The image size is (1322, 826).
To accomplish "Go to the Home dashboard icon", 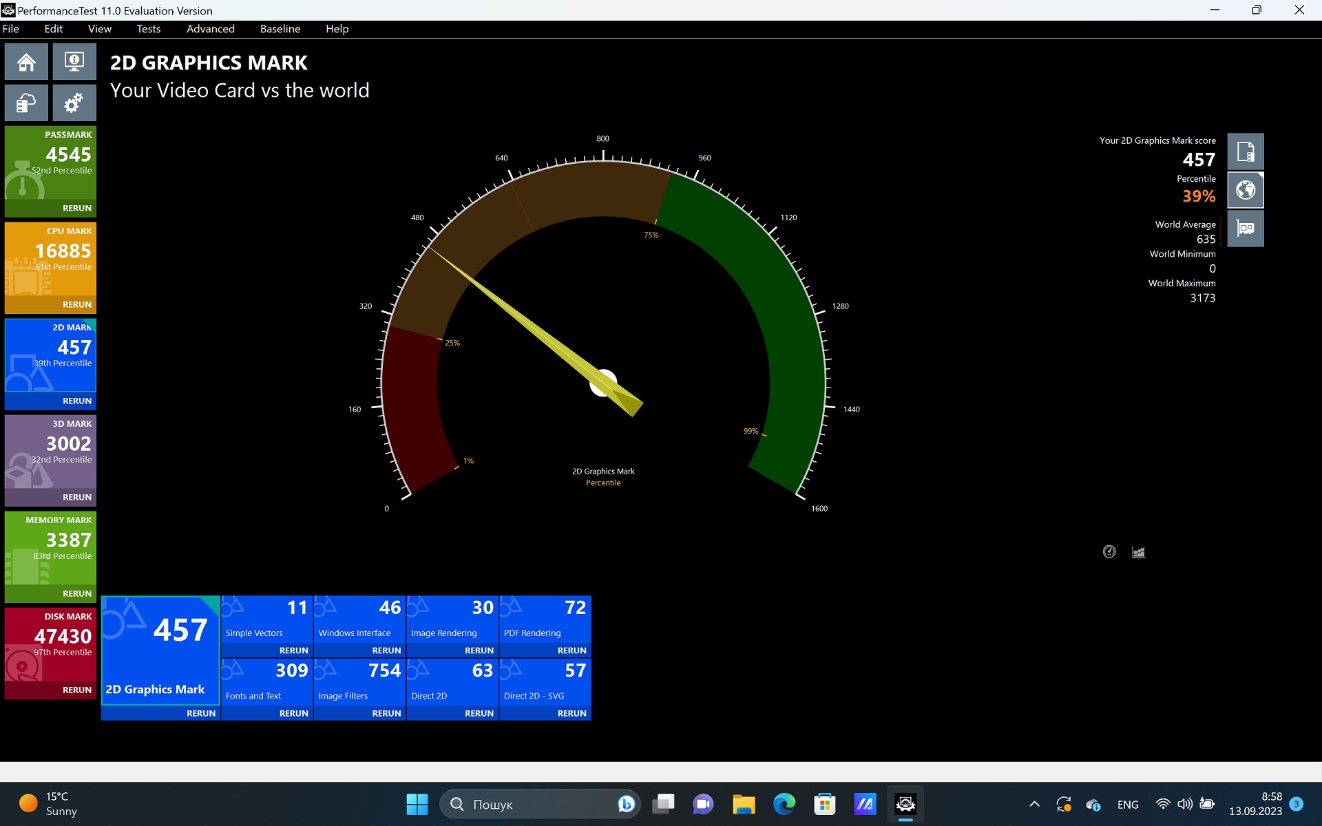I will click(x=26, y=62).
